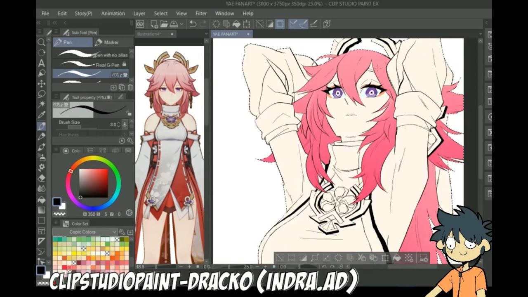This screenshot has width=528, height=297.
Task: Open brush size dynamics dropdown button
Action: [x=125, y=124]
